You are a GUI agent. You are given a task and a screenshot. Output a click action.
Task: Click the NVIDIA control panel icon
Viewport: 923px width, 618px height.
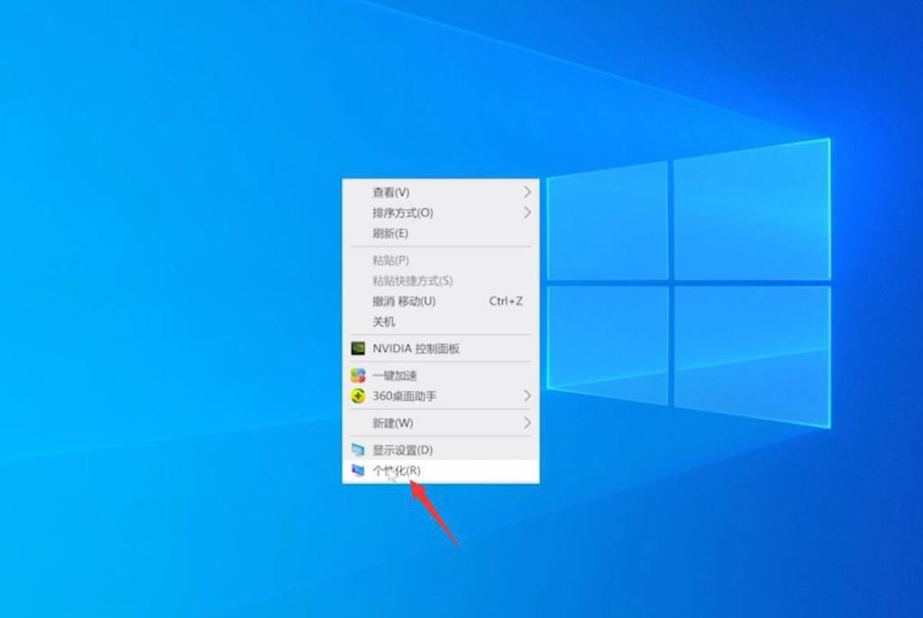click(x=358, y=349)
